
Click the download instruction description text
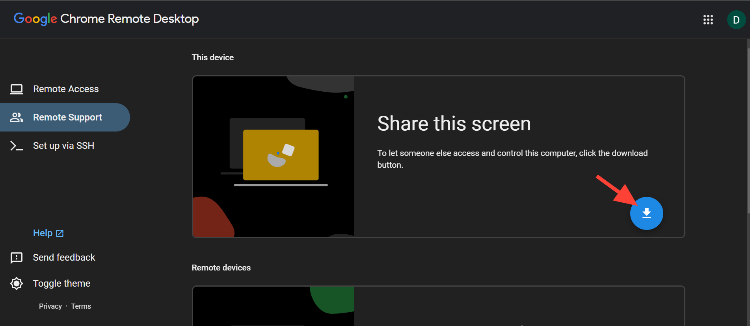[512, 159]
